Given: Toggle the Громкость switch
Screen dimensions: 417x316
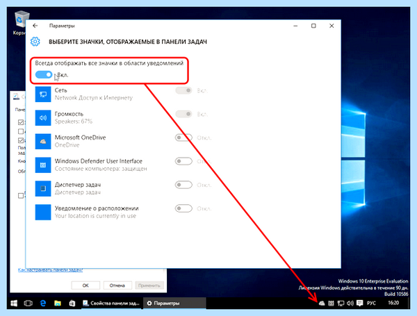Looking at the screenshot, I should pyautogui.click(x=183, y=115).
